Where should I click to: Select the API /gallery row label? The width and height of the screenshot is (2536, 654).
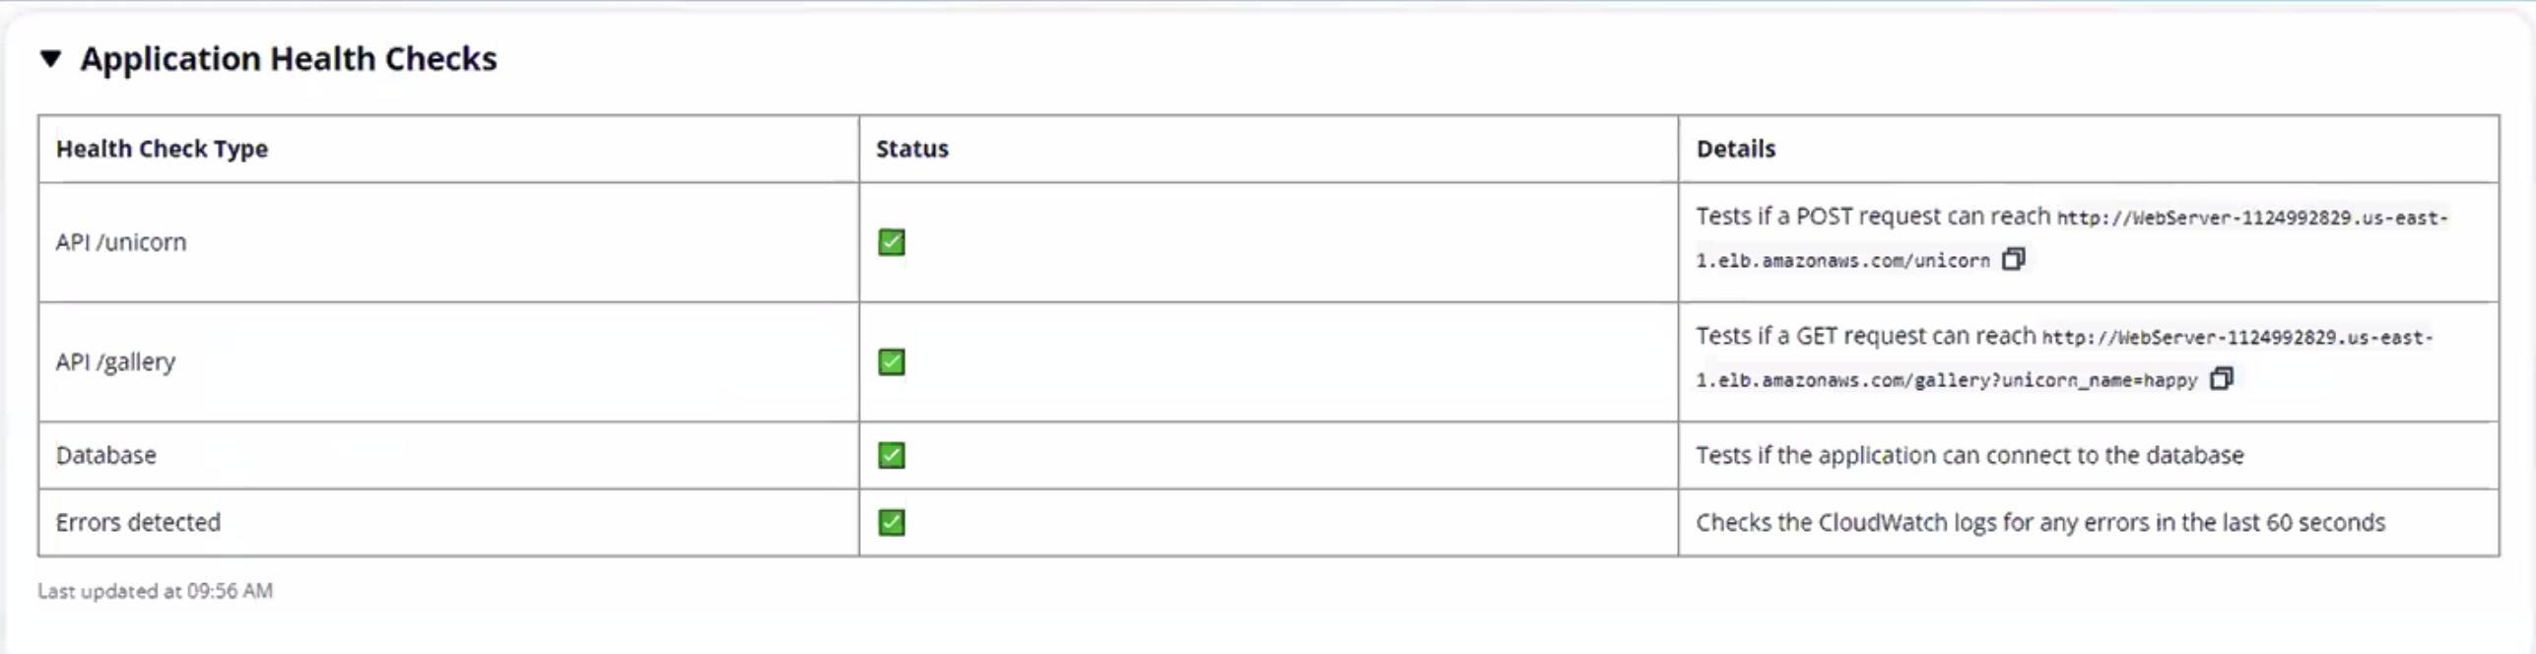115,362
